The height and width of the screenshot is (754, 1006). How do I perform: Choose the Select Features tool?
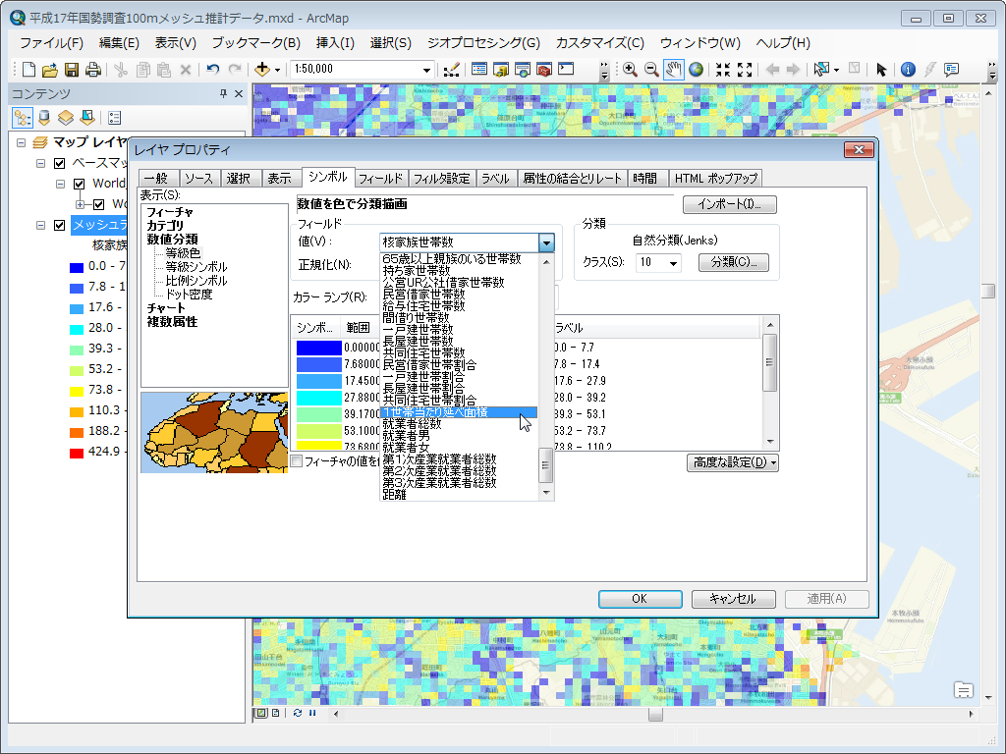point(821,70)
